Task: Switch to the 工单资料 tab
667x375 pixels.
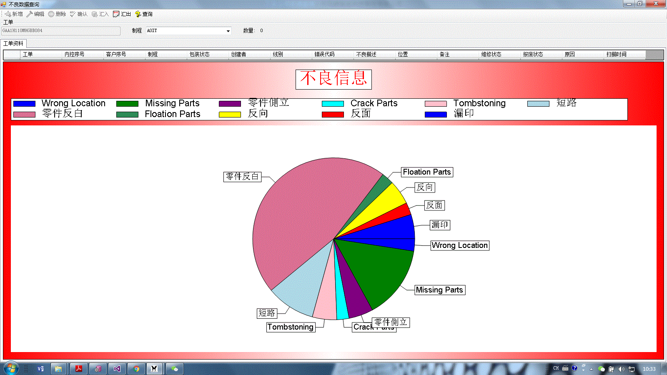Action: click(x=13, y=43)
